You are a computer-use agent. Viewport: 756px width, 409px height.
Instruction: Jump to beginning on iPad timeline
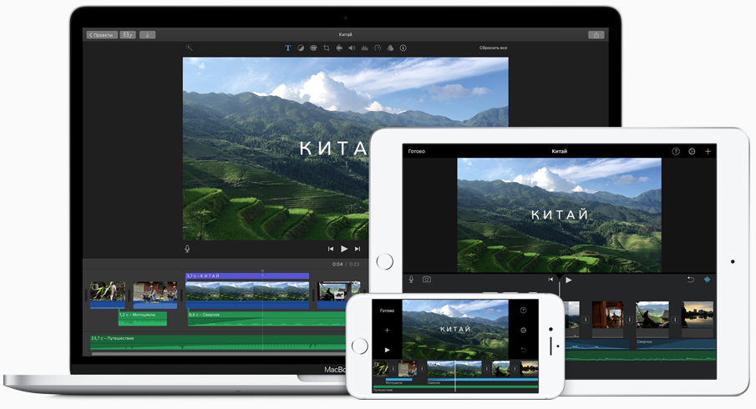[551, 280]
